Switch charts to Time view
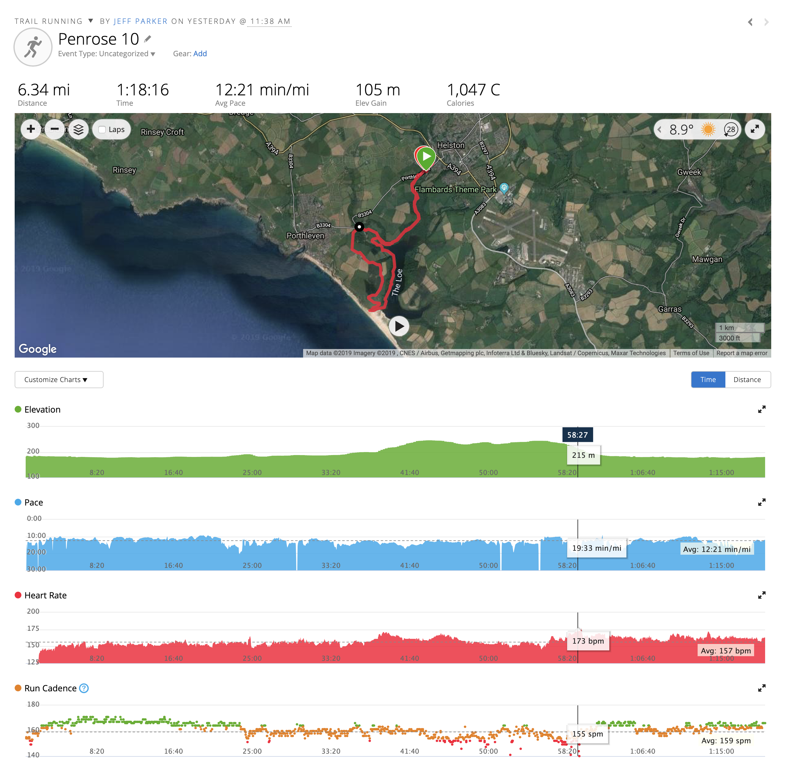The width and height of the screenshot is (792, 772). tap(708, 380)
